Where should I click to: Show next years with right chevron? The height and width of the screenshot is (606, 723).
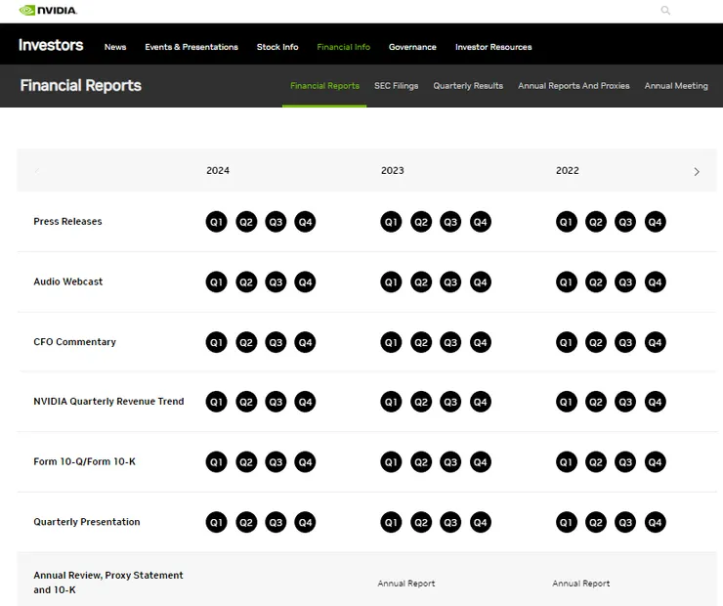click(x=697, y=172)
